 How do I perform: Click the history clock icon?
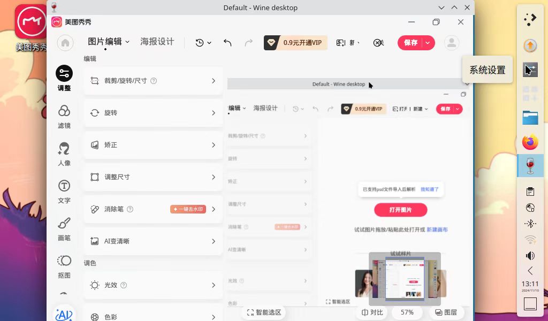(x=200, y=43)
